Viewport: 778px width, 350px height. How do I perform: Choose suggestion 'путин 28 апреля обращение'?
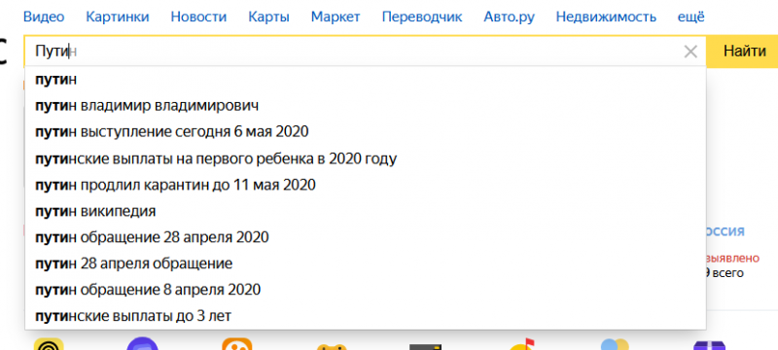[366, 263]
